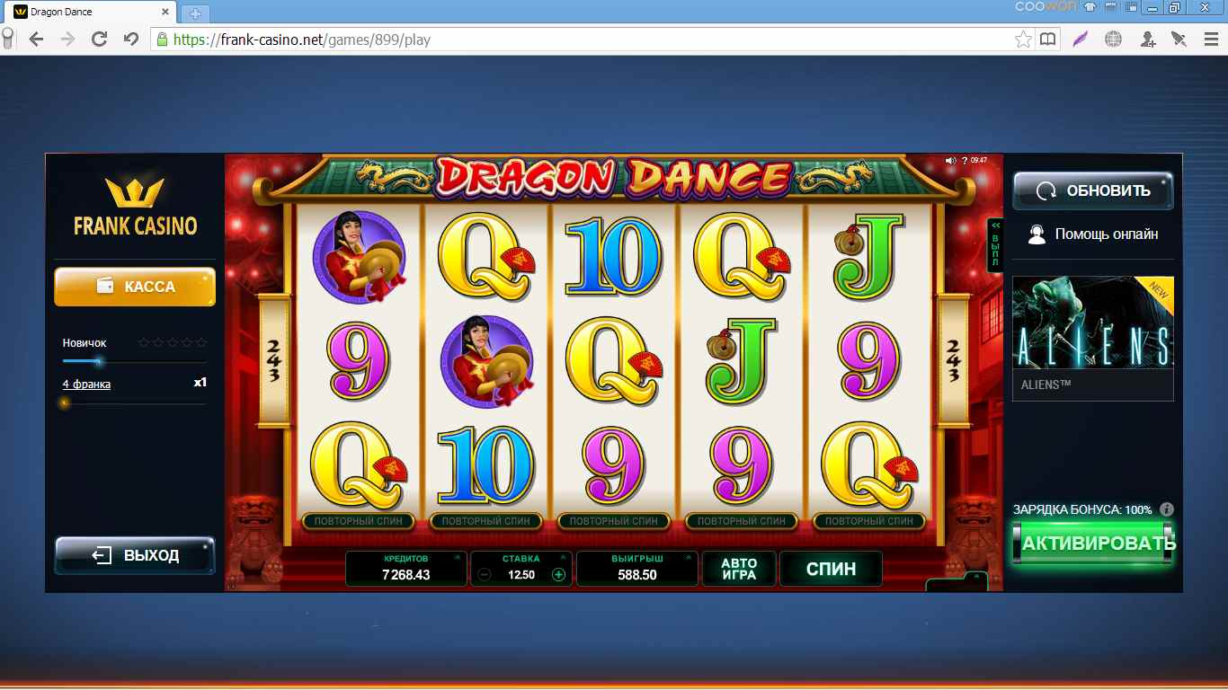Bookmark this page with the star icon
The width and height of the screenshot is (1228, 690).
pyautogui.click(x=1023, y=40)
